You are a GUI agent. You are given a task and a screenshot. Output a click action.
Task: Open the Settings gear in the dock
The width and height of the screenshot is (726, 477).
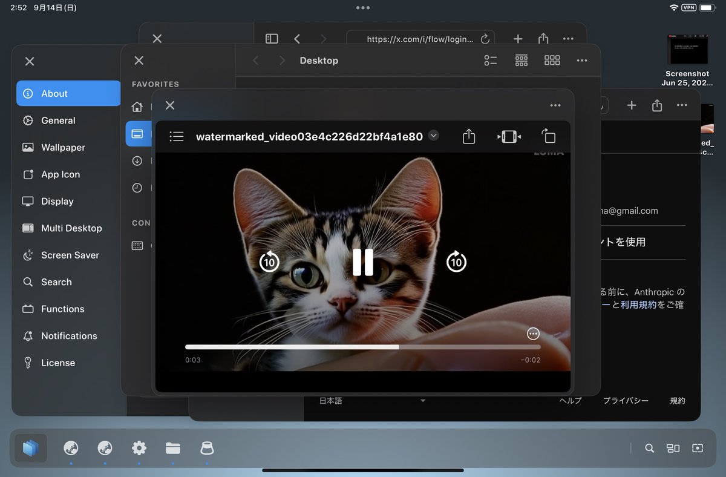point(139,448)
